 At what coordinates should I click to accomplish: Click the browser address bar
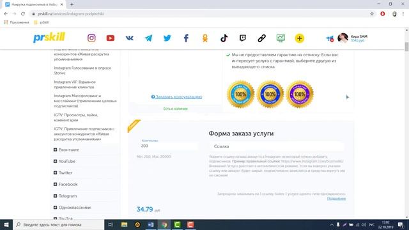click(x=198, y=14)
